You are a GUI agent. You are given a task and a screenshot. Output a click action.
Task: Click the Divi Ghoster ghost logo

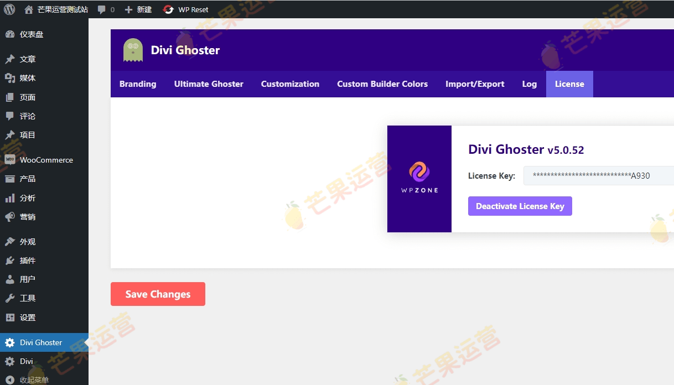(x=132, y=49)
